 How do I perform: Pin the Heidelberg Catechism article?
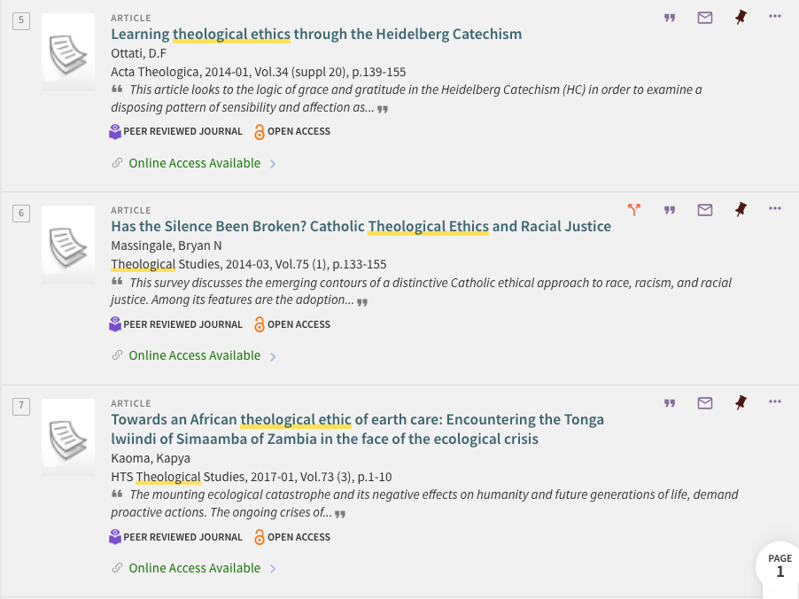[x=741, y=17]
